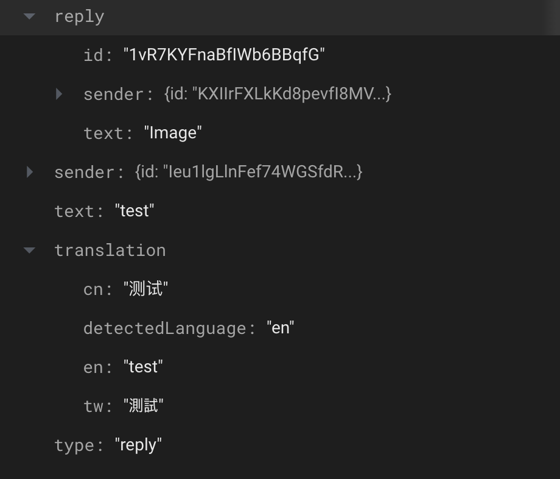This screenshot has width=560, height=479.
Task: Click the id value "1vR7KYFnaBfIWb6BBqfG"
Action: (x=224, y=55)
